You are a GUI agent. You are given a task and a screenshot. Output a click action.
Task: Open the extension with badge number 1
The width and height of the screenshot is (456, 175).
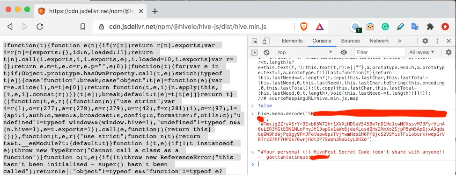click(x=356, y=27)
